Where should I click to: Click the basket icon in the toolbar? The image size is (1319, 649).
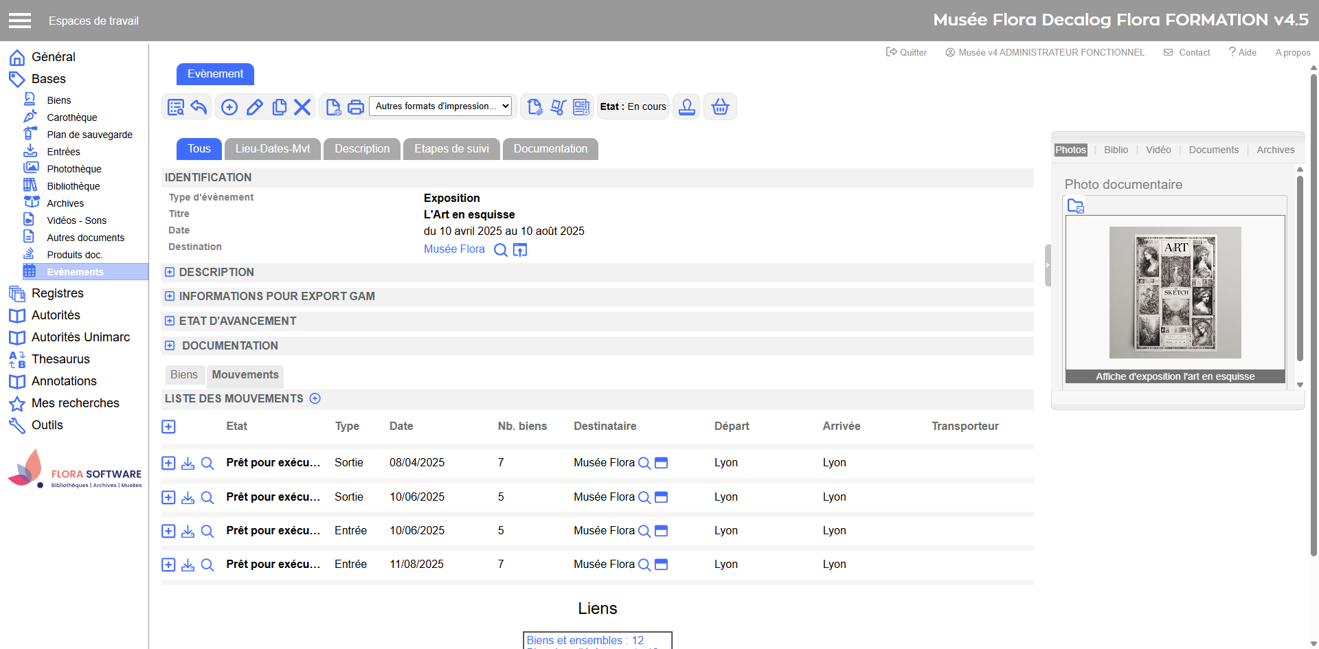720,107
